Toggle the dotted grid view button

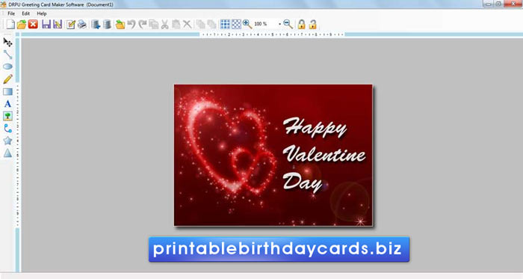[x=236, y=25]
